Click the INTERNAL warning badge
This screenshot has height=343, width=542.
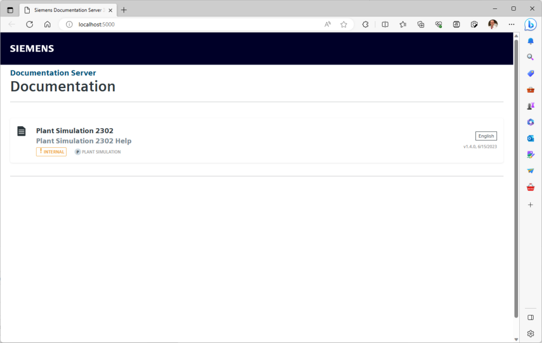click(51, 152)
